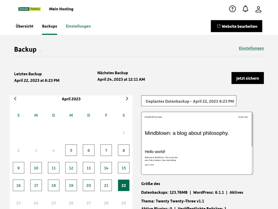Go to previous month in calendar
The height and width of the screenshot is (209, 278).
pyautogui.click(x=15, y=99)
